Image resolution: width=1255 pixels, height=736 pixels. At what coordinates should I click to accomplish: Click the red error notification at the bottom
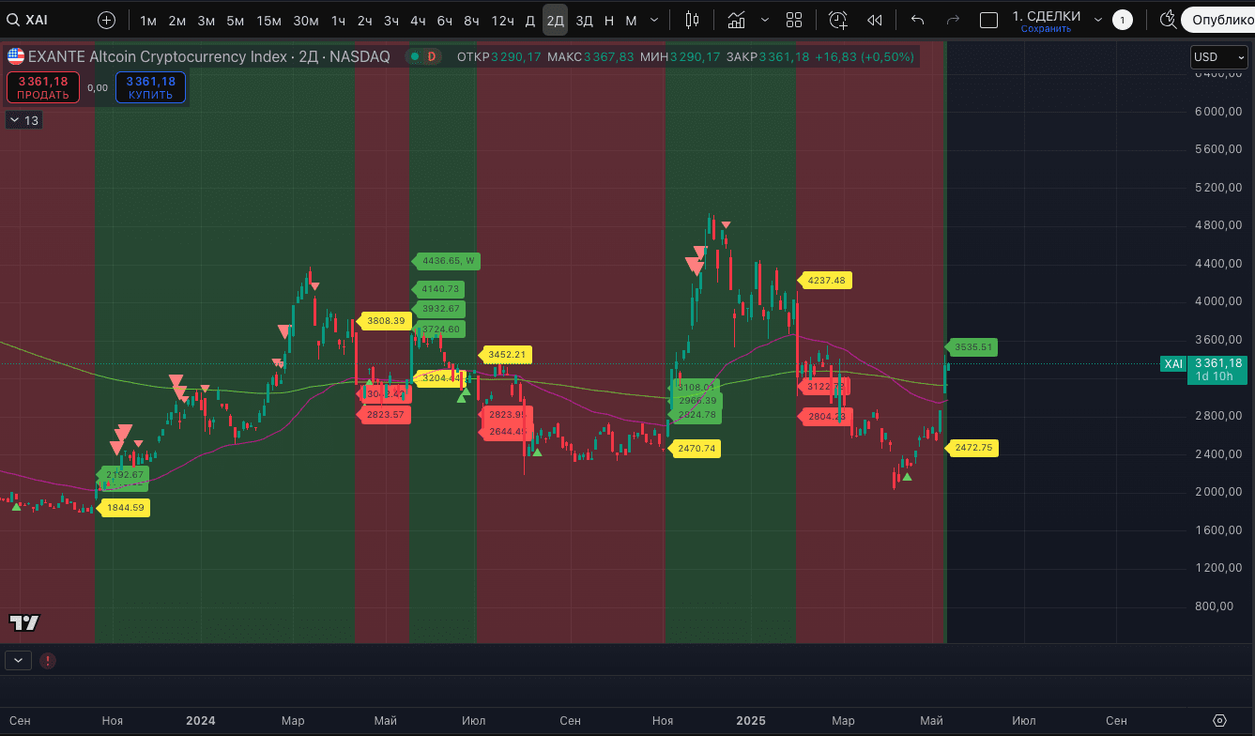click(x=47, y=661)
